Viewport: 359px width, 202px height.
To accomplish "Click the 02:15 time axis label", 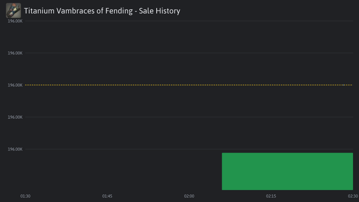I will (271, 196).
